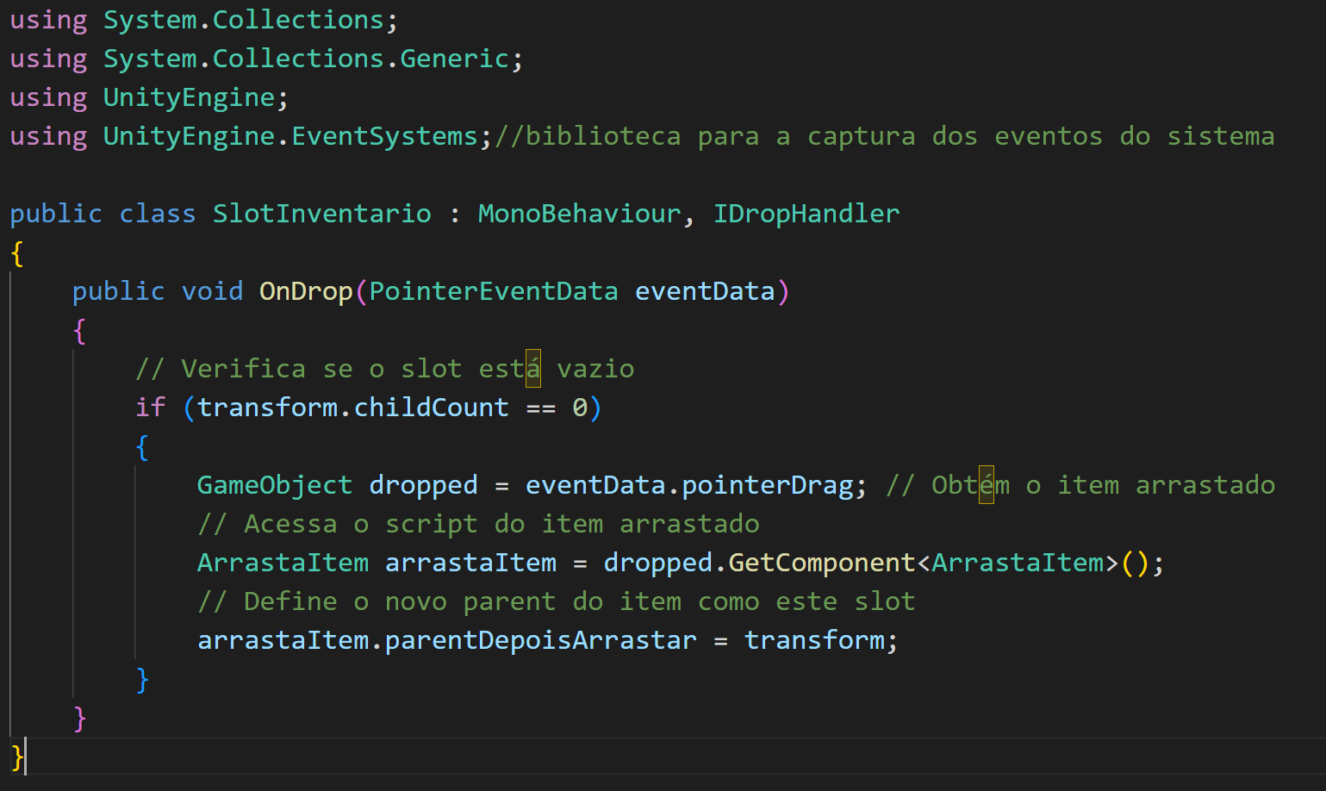The height and width of the screenshot is (791, 1326).
Task: Click the comment 'Verifica se o slot está vazio'
Action: (385, 369)
